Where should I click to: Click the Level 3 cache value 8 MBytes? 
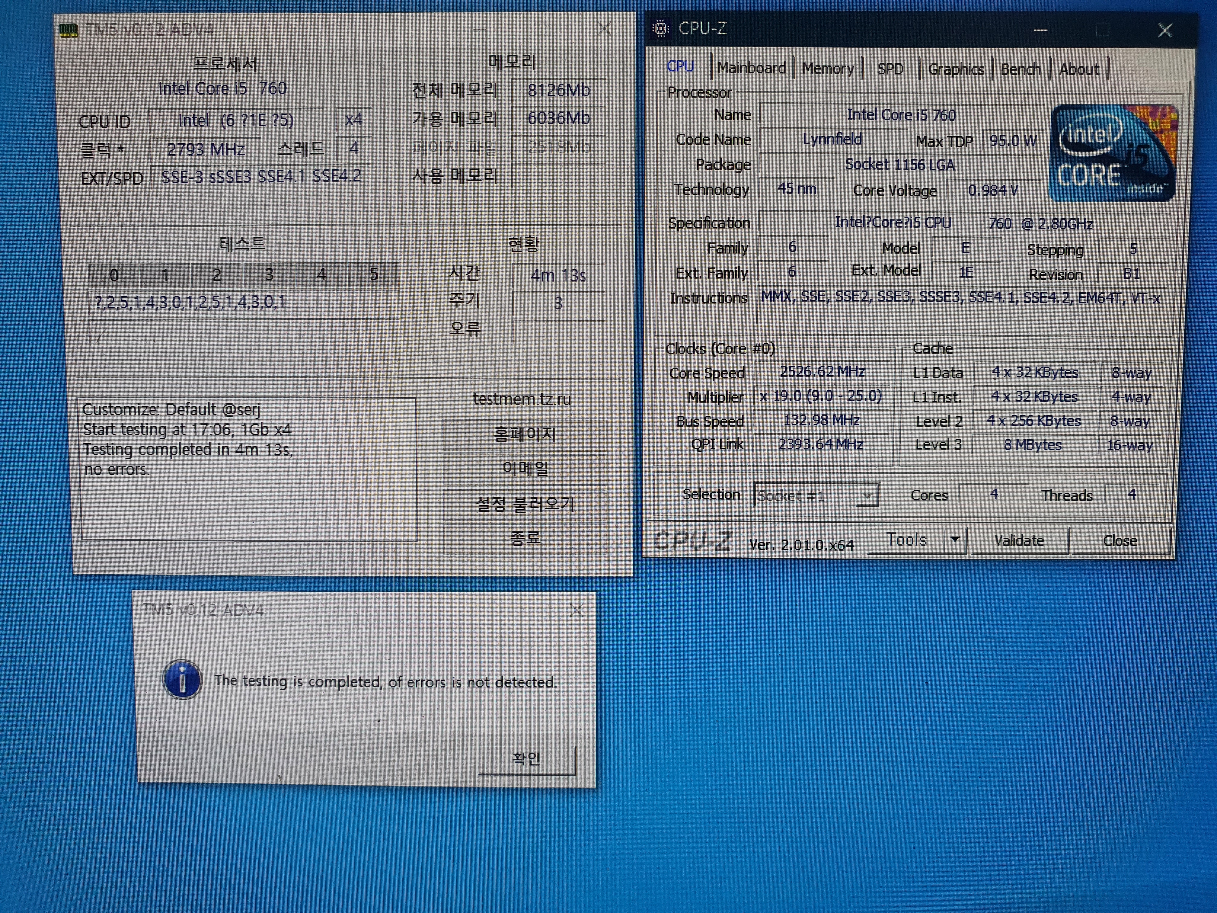(1033, 445)
